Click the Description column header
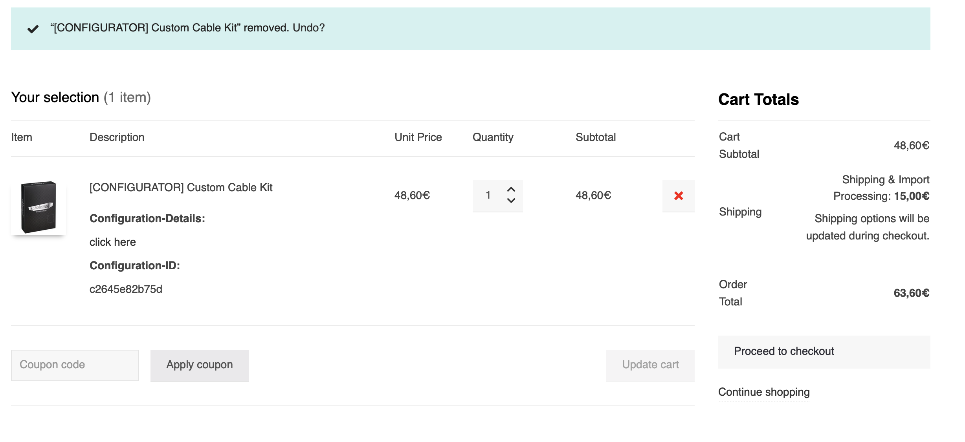The width and height of the screenshot is (965, 442). [x=117, y=137]
